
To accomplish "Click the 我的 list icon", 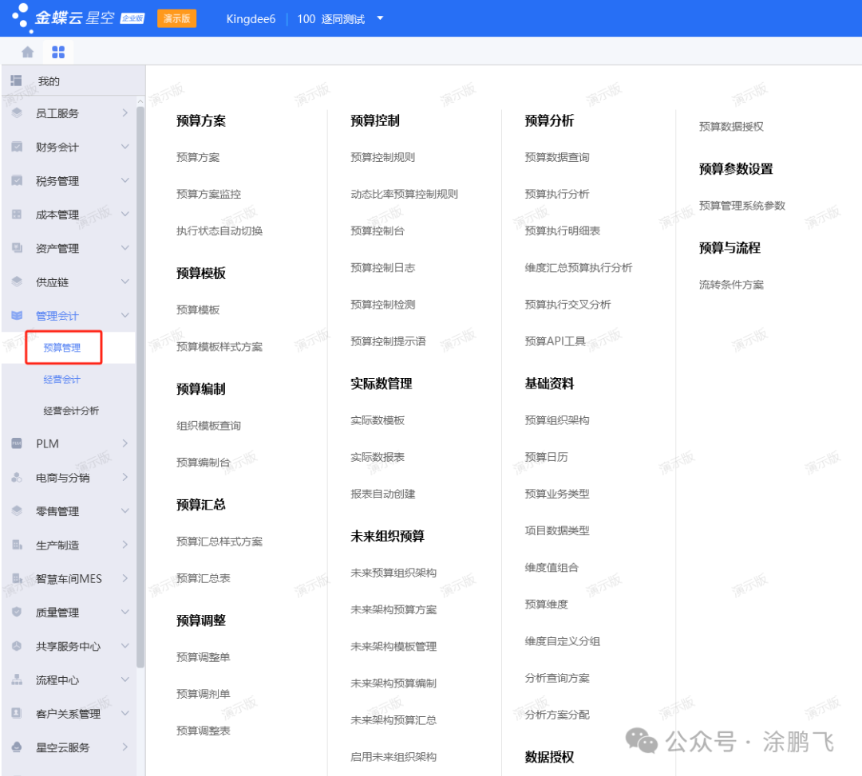I will point(16,81).
